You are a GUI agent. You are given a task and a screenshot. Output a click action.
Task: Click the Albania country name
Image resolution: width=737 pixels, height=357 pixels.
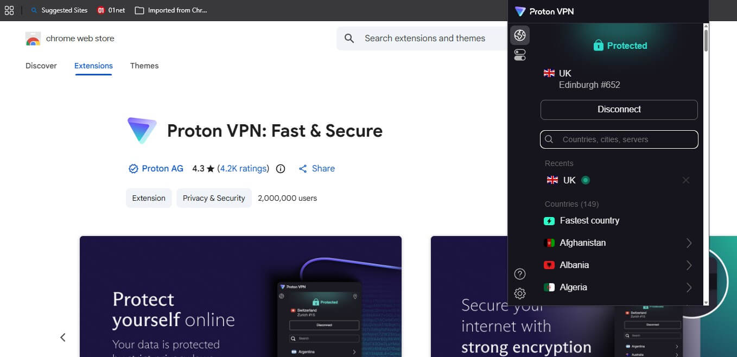(574, 265)
